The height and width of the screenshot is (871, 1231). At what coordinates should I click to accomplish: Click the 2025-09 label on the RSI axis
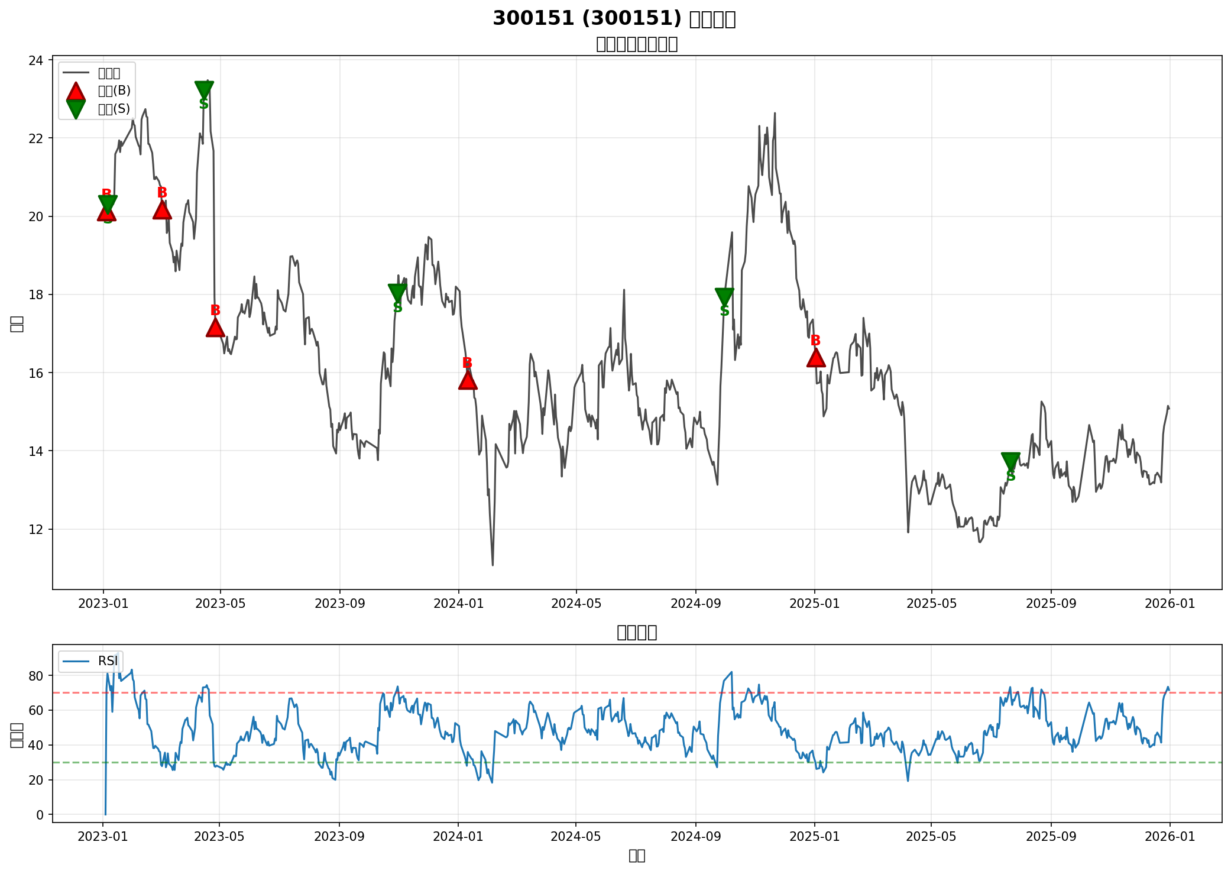point(1051,836)
